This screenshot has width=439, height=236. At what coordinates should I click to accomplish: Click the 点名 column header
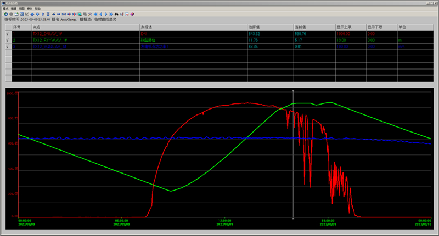tap(38, 26)
